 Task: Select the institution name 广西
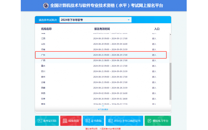pos(43,61)
